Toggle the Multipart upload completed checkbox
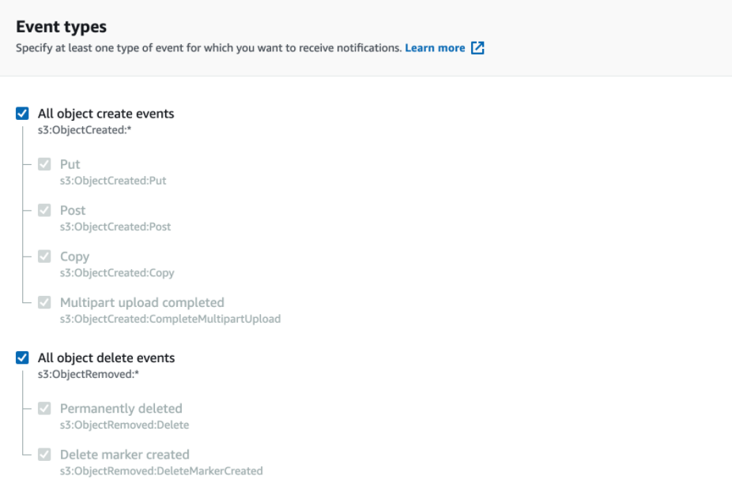This screenshot has width=732, height=483. tap(44, 302)
